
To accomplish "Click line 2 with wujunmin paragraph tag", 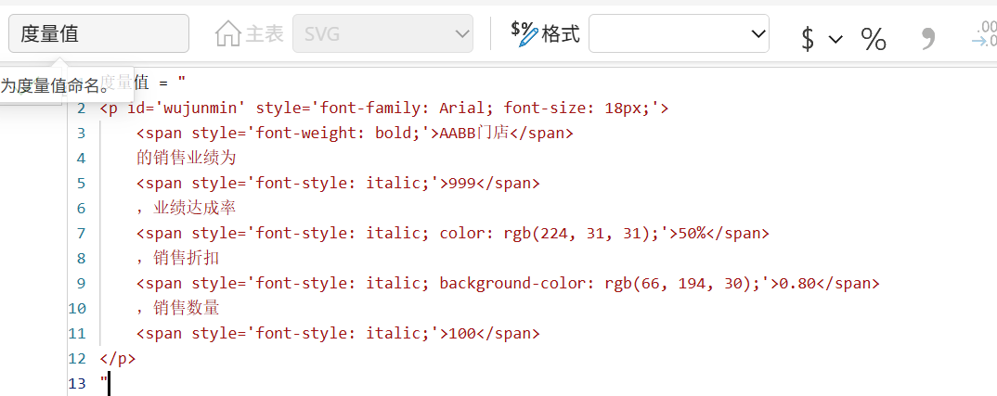I will pos(384,109).
